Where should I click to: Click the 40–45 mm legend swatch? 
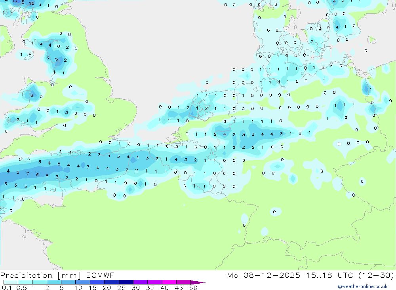point(169,282)
